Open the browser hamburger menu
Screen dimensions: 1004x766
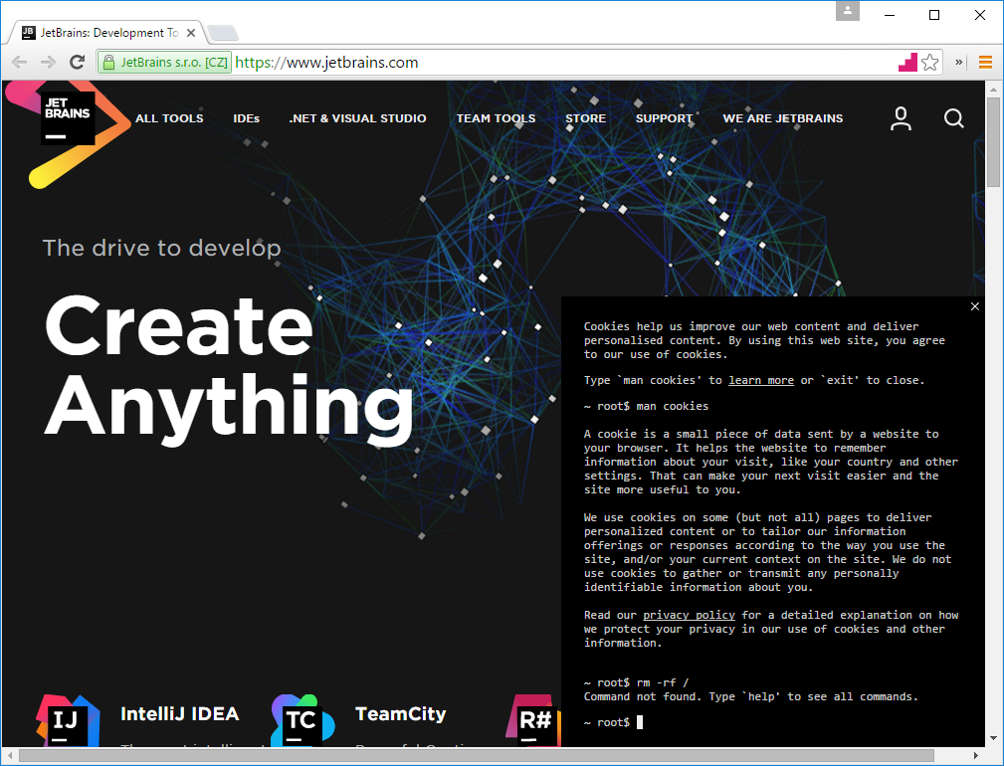(985, 62)
